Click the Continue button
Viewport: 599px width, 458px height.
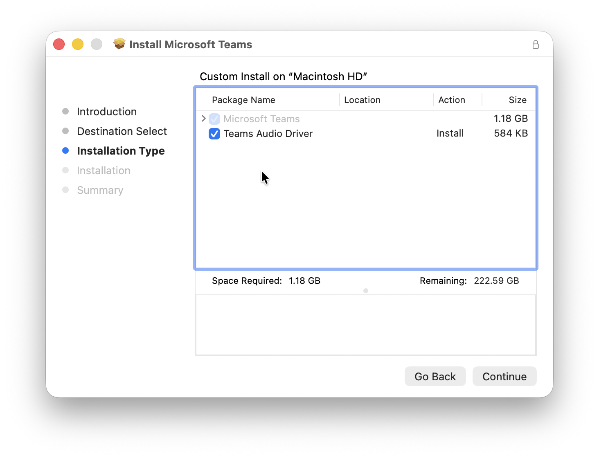(504, 376)
